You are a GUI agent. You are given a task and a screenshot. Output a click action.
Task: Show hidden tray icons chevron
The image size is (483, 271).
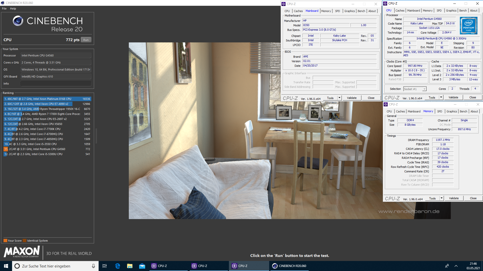(456, 266)
